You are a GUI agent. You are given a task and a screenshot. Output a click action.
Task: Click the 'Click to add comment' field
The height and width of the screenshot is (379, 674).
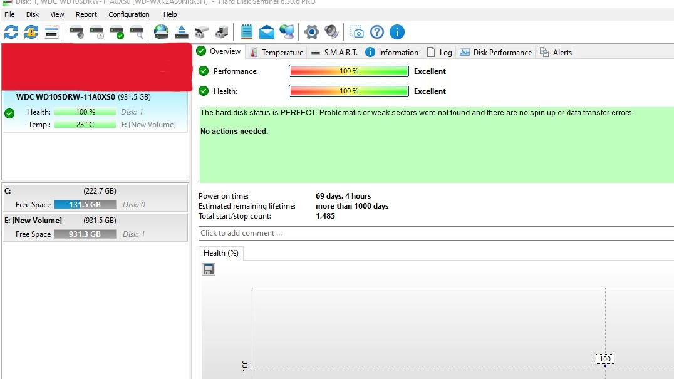pyautogui.click(x=436, y=233)
